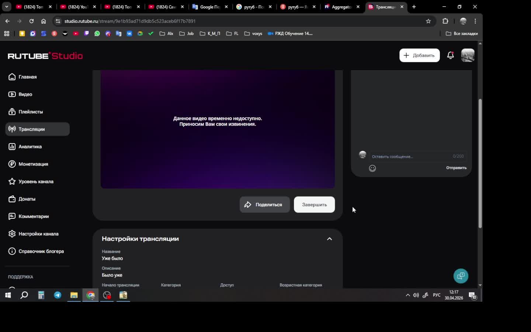Open the Chrome profile avatar
531x332 pixels.
[x=463, y=21]
